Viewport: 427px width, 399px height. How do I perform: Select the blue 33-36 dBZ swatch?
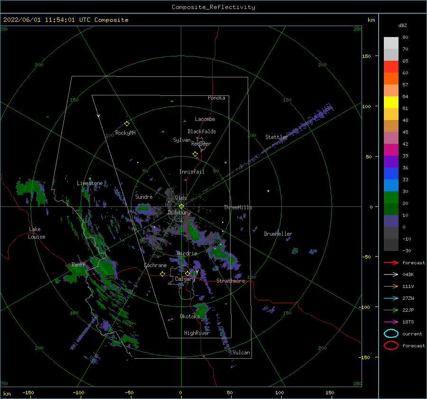391,173
